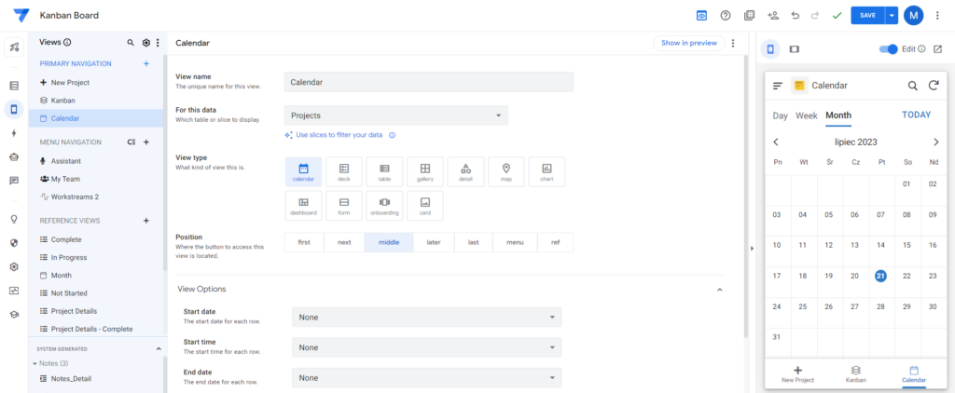Select Kanban in the preview bottom navigation
The height and width of the screenshot is (393, 955).
pos(856,373)
